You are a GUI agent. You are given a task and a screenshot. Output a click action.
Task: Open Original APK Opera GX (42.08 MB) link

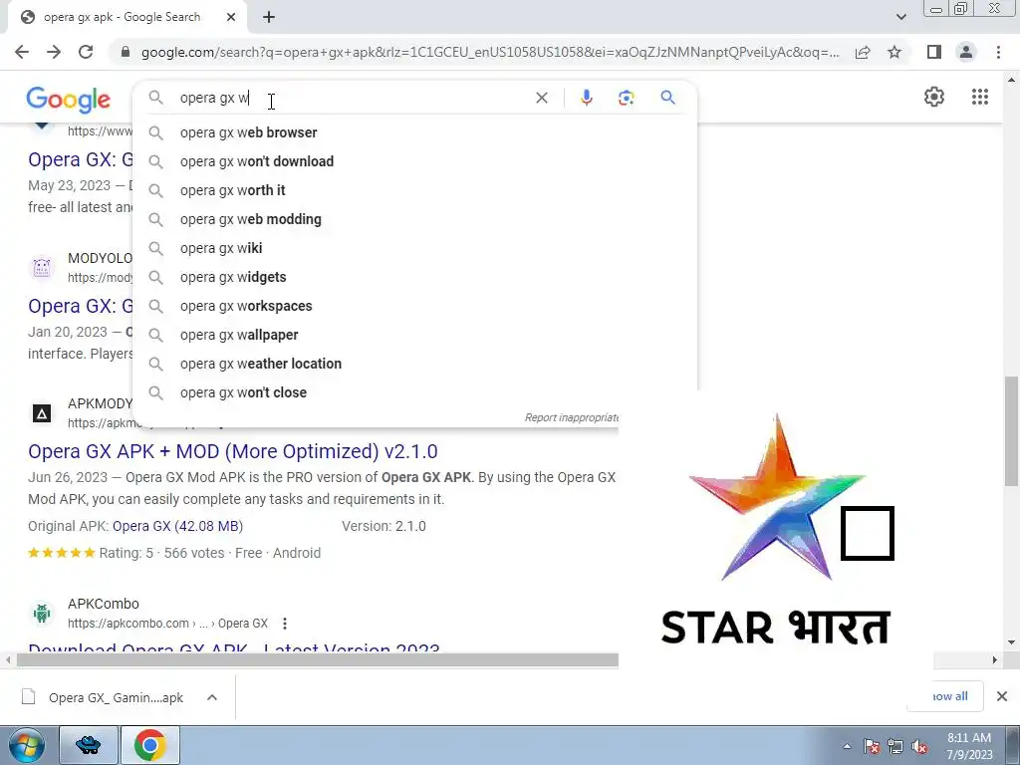(177, 526)
